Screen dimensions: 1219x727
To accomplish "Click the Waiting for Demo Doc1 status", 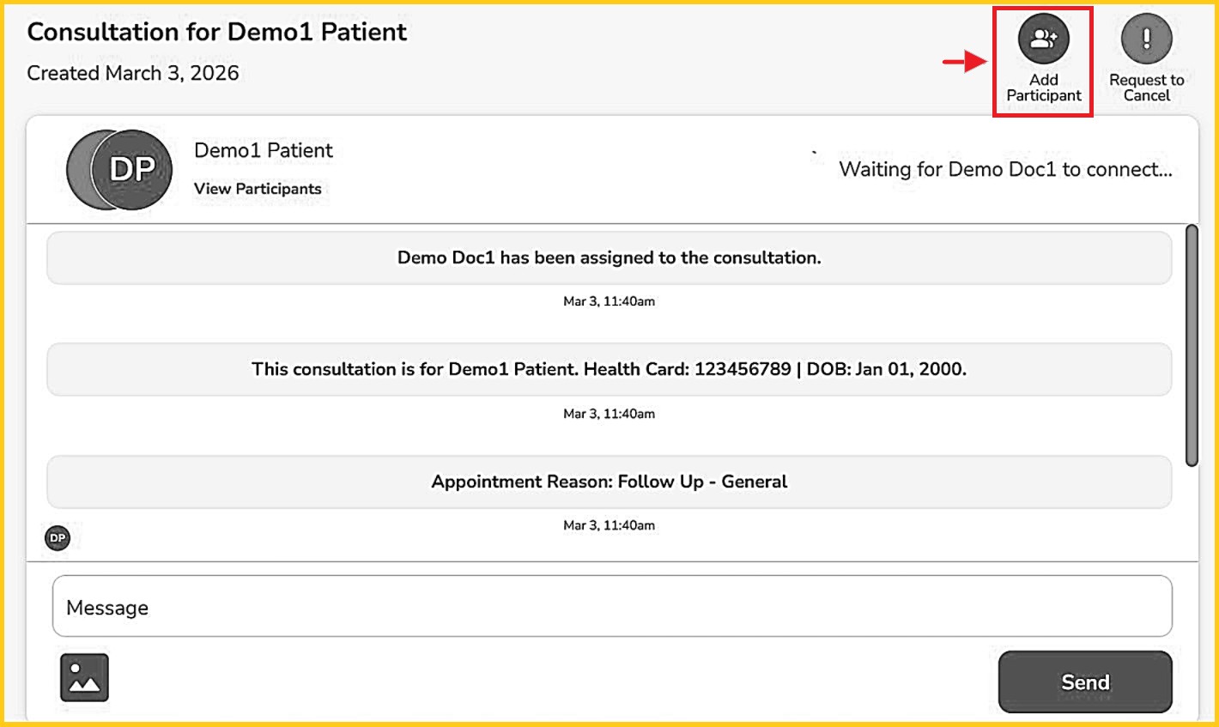I will (1005, 169).
